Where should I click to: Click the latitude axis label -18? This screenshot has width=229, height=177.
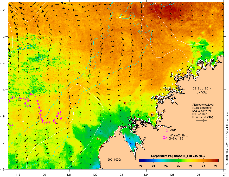coord(3,169)
